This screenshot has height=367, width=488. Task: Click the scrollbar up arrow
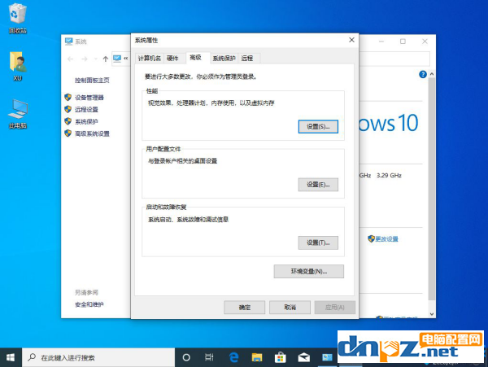click(x=432, y=74)
